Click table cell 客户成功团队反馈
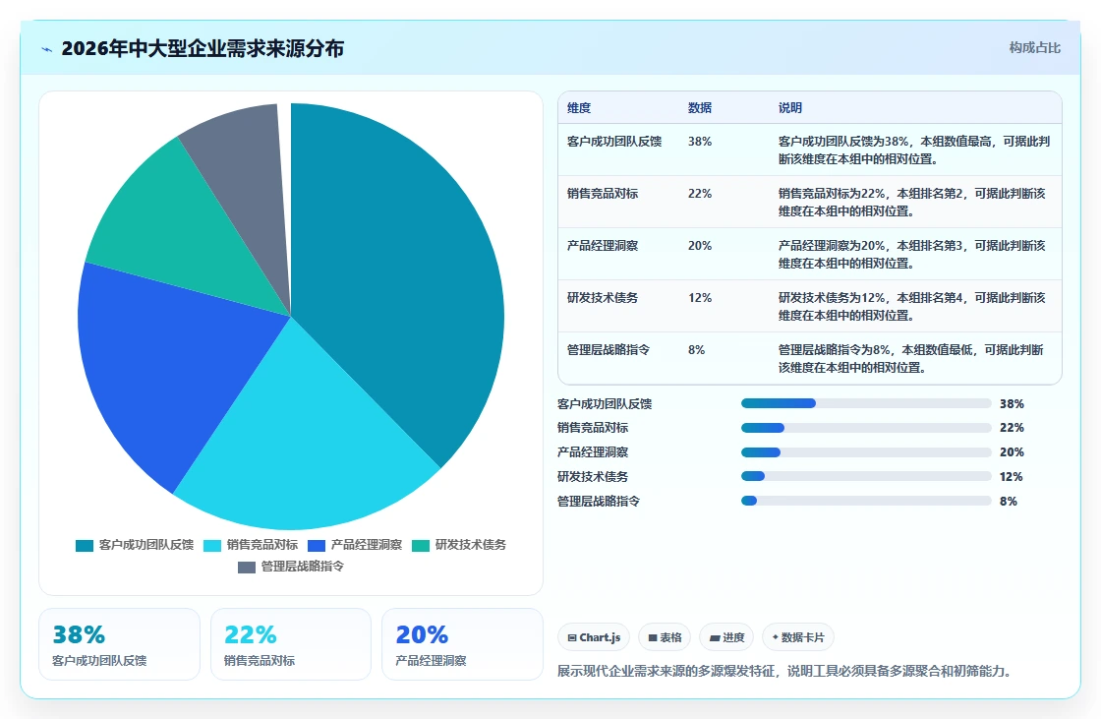Screen dimensions: 1101x719 click(x=614, y=142)
